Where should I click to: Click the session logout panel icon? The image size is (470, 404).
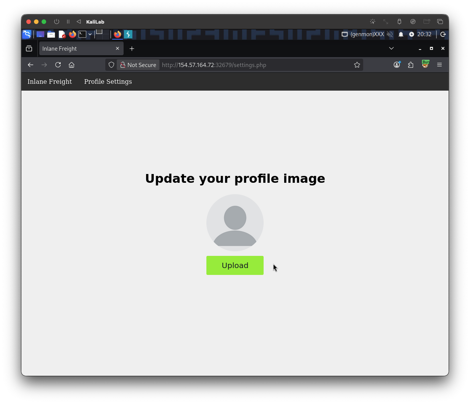[x=443, y=34]
